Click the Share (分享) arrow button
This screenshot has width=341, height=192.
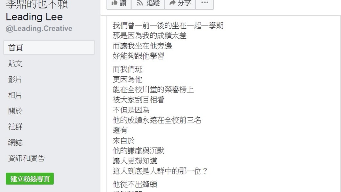180,3
